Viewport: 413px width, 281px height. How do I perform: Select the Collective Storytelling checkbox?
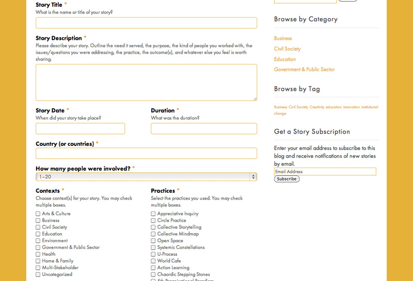click(x=153, y=227)
